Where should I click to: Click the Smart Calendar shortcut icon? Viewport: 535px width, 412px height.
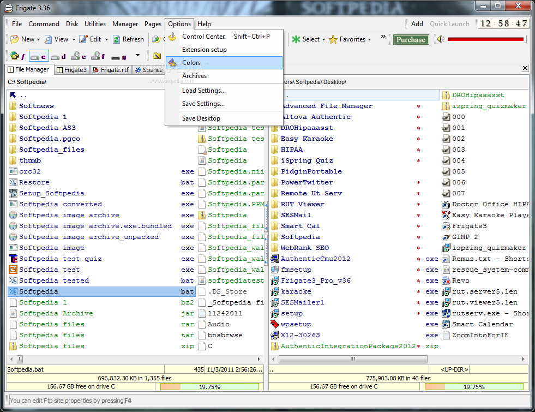coord(446,324)
